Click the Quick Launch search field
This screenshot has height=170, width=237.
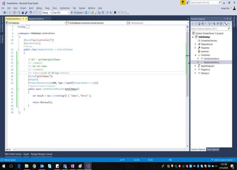(206, 3)
